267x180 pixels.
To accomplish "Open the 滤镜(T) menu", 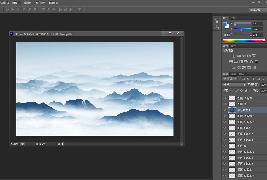I will 16,3.
